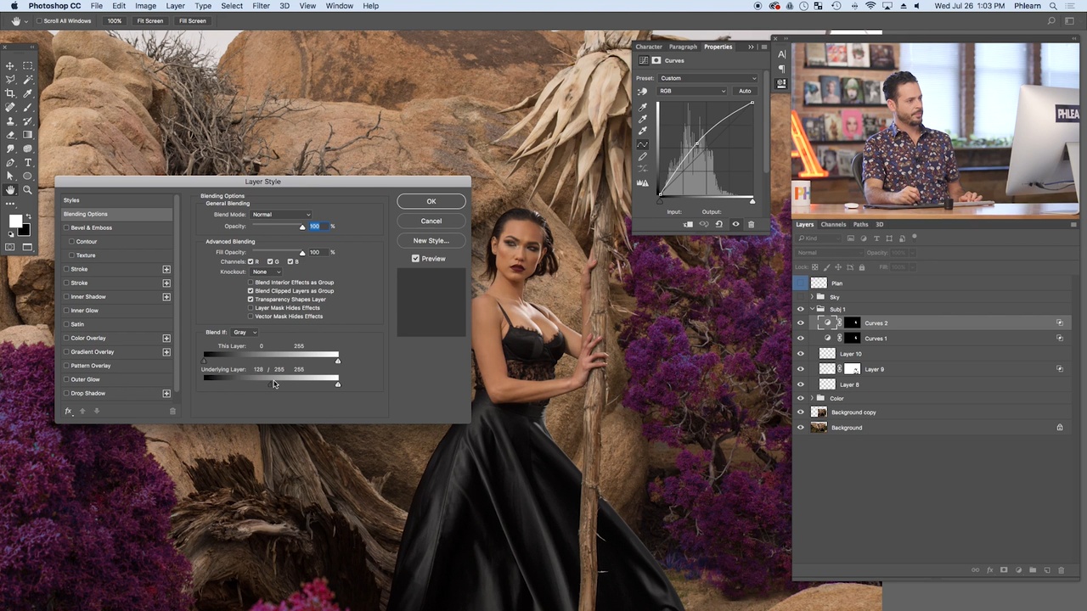Pick the Magic Wand tool
The height and width of the screenshot is (611, 1087).
[27, 79]
